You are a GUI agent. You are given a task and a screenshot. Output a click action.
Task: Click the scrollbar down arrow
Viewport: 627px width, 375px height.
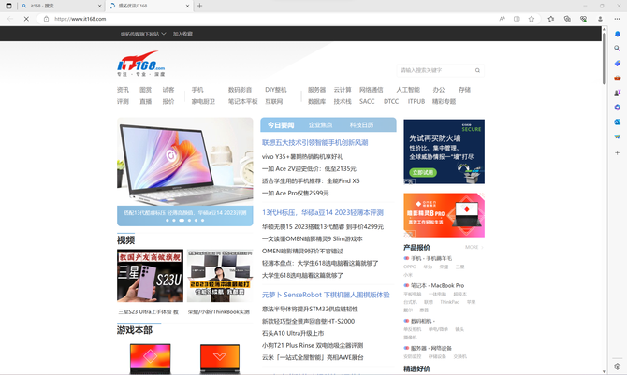click(x=605, y=371)
